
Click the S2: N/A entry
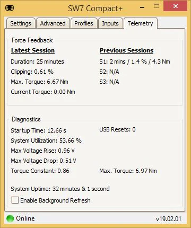tap(109, 72)
